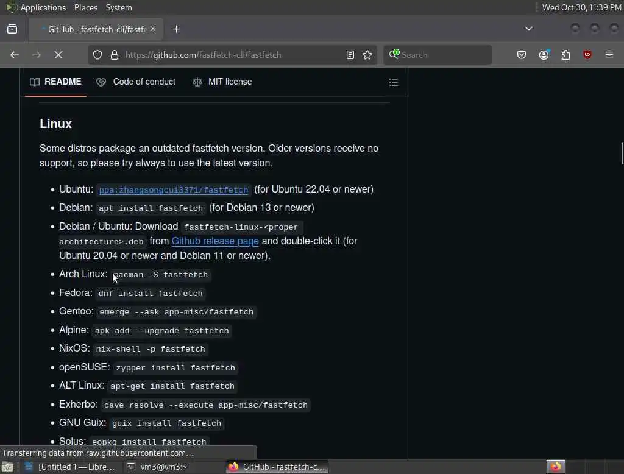Click the Code of conduct heart icon

(x=101, y=82)
